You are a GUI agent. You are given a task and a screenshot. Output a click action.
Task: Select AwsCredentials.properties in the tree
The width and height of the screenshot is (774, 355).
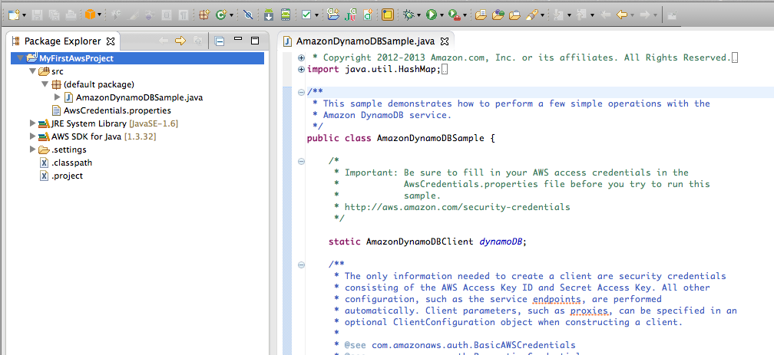point(117,110)
